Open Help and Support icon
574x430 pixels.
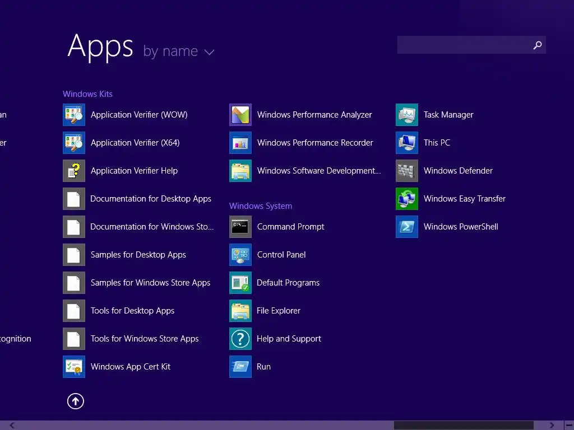240,339
